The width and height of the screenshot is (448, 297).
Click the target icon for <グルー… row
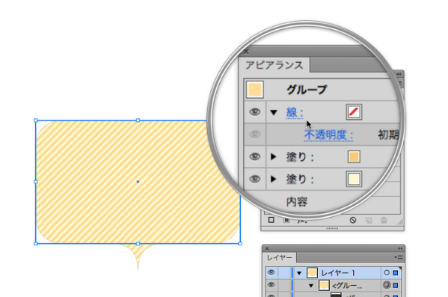coord(386,285)
